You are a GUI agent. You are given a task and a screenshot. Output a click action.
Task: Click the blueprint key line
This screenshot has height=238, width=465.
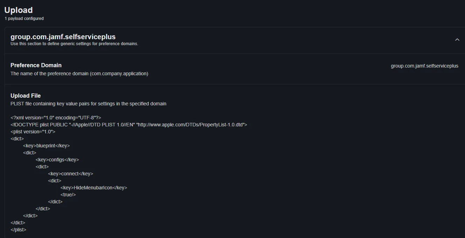(47, 146)
